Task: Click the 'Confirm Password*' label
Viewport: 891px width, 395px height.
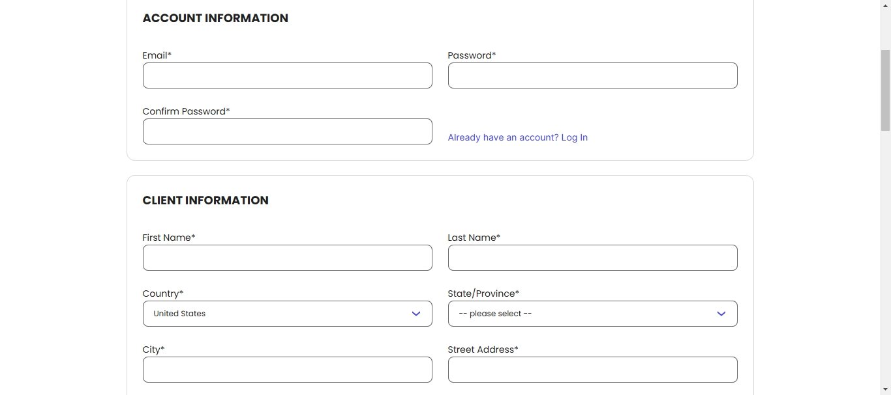Action: (x=187, y=111)
